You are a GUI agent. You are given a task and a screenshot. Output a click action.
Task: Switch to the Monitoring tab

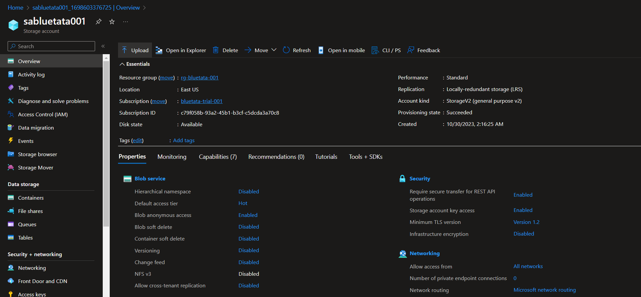click(172, 157)
